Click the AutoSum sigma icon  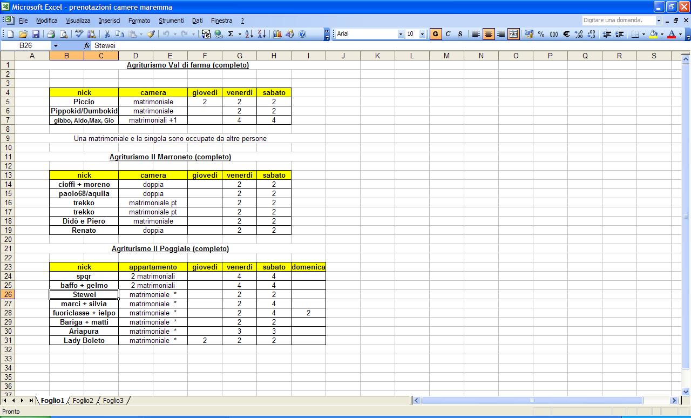[231, 34]
